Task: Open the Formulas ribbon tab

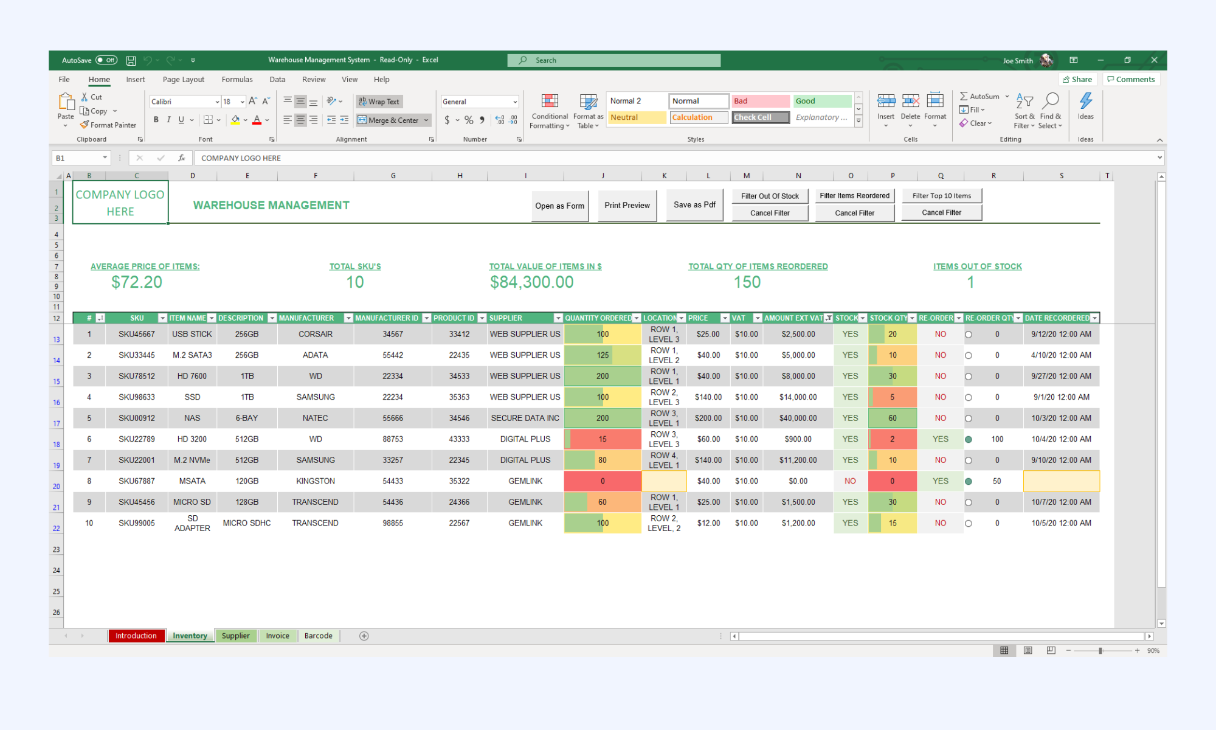Action: tap(237, 79)
